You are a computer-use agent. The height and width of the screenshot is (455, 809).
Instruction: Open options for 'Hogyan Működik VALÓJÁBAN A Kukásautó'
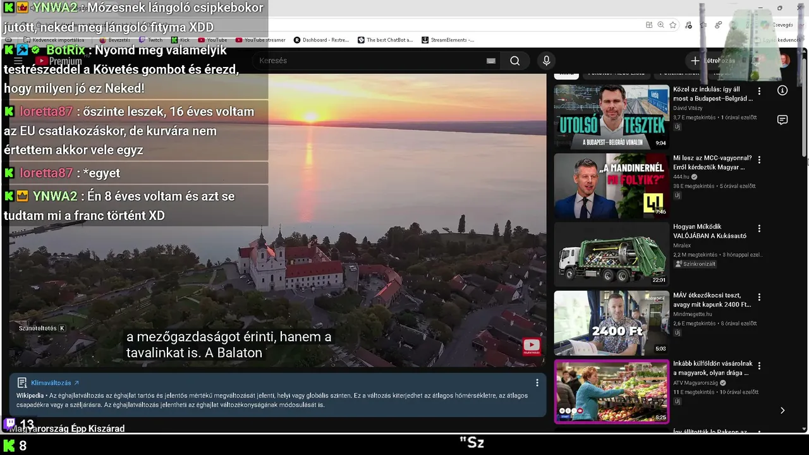point(759,228)
